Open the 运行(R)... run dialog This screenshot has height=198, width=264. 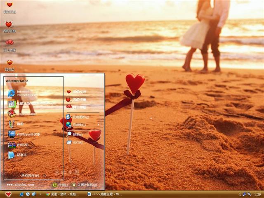point(76,142)
